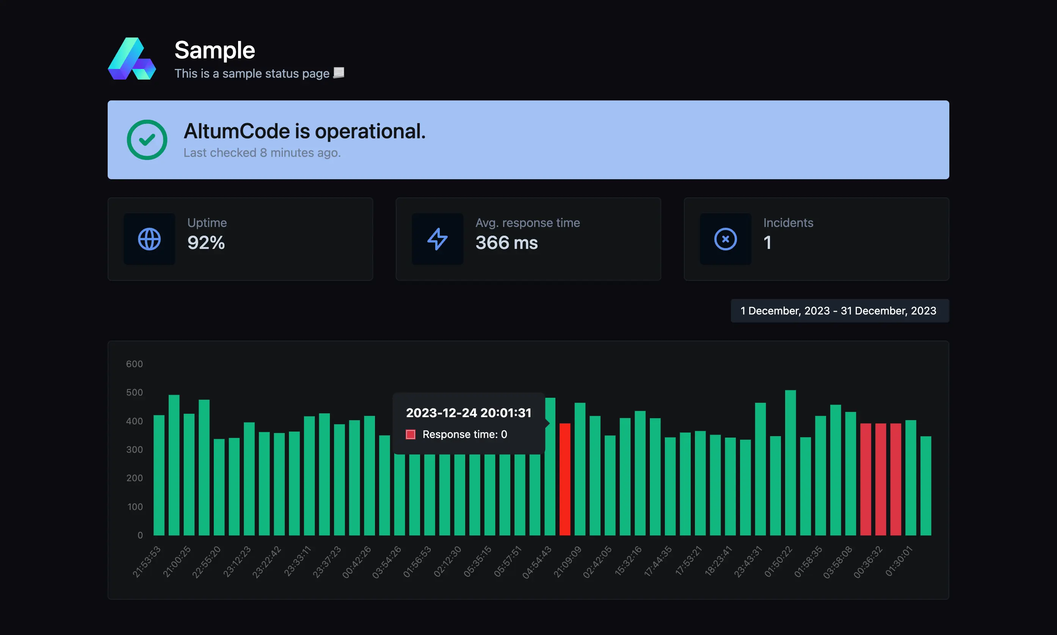The height and width of the screenshot is (635, 1057).
Task: Open the December 2023 date range picker
Action: click(839, 311)
